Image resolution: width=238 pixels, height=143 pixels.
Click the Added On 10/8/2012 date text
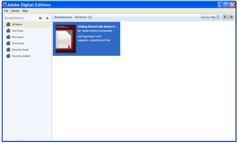coord(94,40)
